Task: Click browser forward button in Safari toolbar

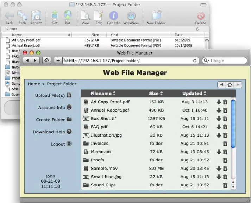Action: tap(35, 61)
